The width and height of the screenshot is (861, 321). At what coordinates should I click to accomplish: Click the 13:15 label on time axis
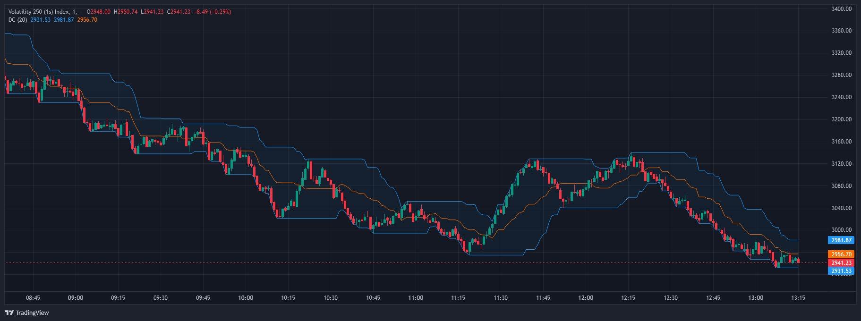pyautogui.click(x=798, y=298)
